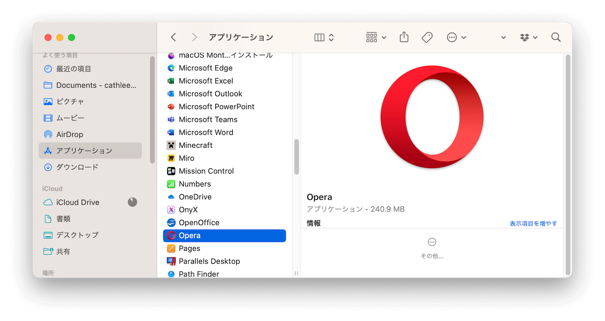
Task: Select the highlighted Opera row
Action: (x=224, y=236)
